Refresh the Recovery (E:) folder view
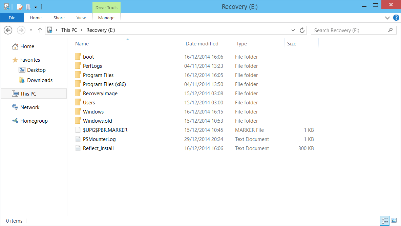This screenshot has height=226, width=401. point(302,30)
